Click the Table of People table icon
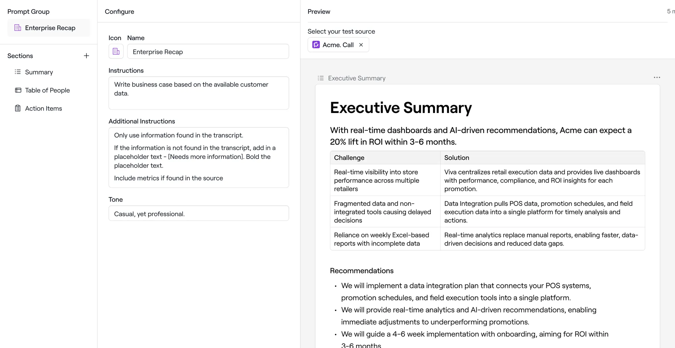675x348 pixels. coord(18,90)
